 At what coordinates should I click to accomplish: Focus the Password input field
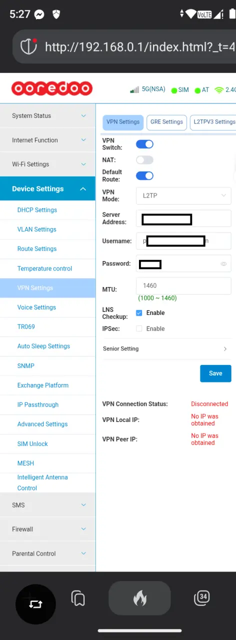[x=183, y=263]
